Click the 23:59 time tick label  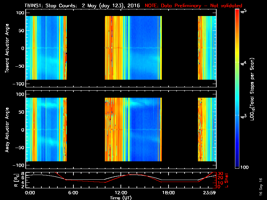coord(209,193)
